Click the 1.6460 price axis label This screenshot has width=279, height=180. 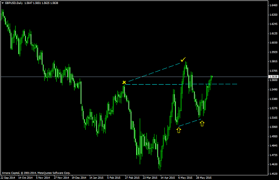(x=273, y=5)
